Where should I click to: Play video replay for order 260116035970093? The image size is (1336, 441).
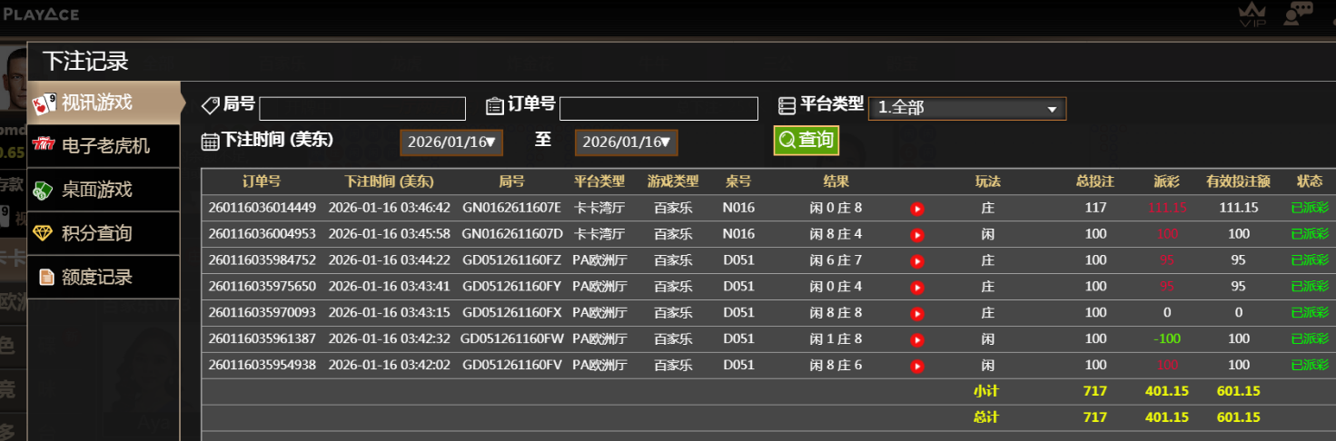coord(917,314)
